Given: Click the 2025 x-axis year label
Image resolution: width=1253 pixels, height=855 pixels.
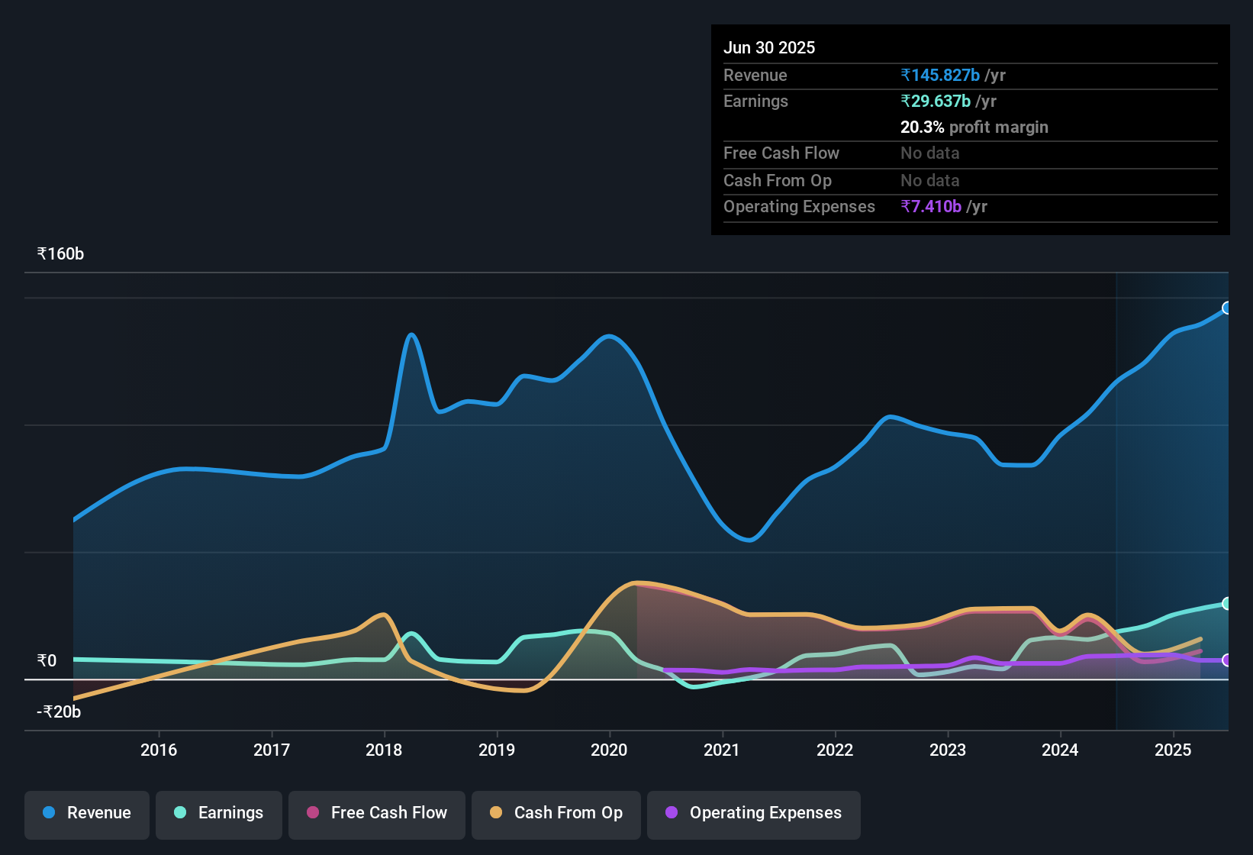Looking at the screenshot, I should [1173, 750].
